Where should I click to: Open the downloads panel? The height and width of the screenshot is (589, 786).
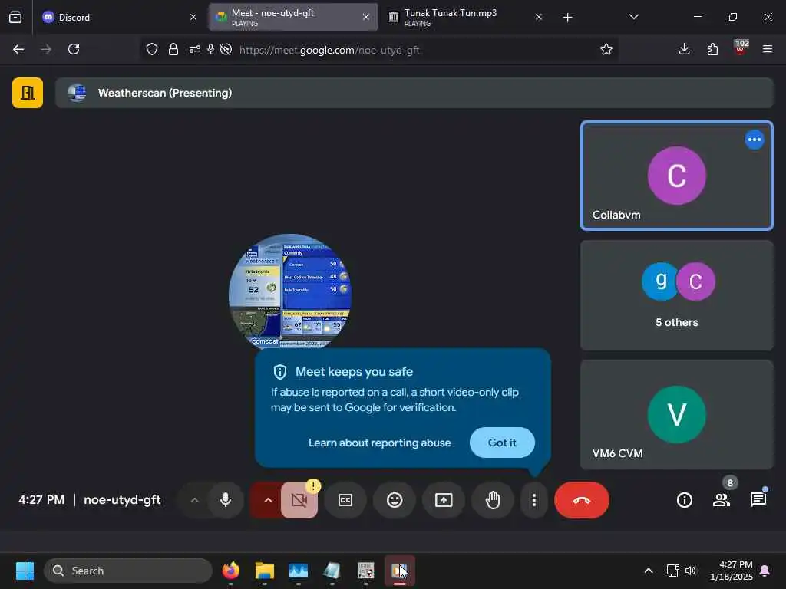pyautogui.click(x=684, y=49)
